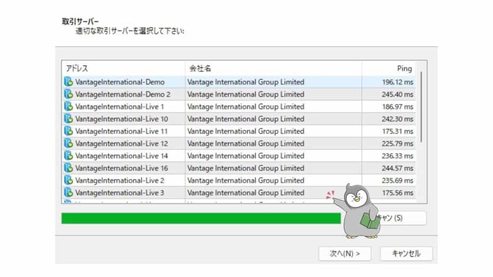Click ping value 245.40 ms
This screenshot has width=493, height=277.
(397, 94)
